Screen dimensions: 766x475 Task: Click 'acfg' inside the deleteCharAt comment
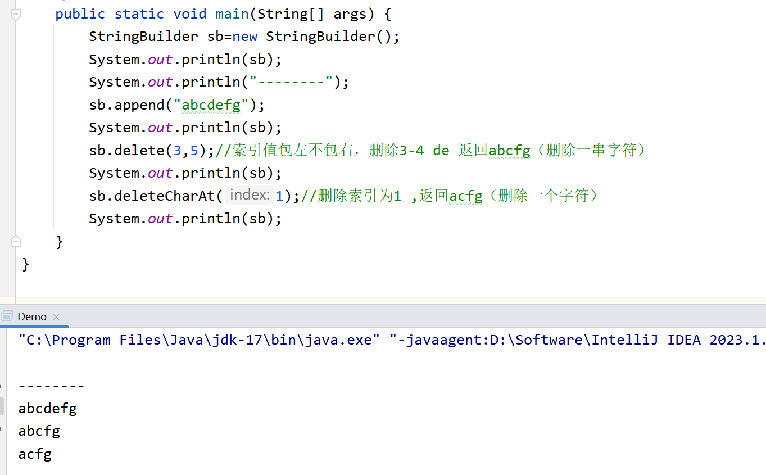point(466,196)
